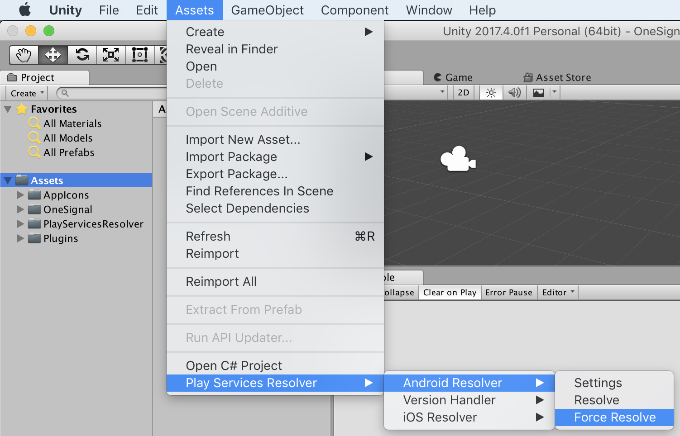Click the Plugins folder icon
Screen dimensions: 680x436
pos(34,238)
